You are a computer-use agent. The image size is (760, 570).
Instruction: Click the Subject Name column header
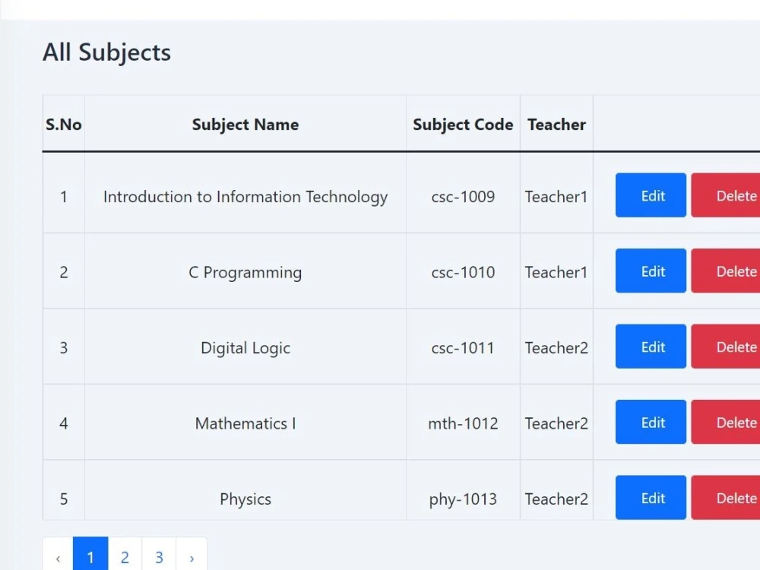coord(245,125)
